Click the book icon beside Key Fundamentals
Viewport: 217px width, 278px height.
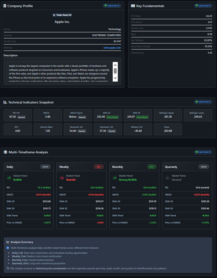tap(133, 6)
